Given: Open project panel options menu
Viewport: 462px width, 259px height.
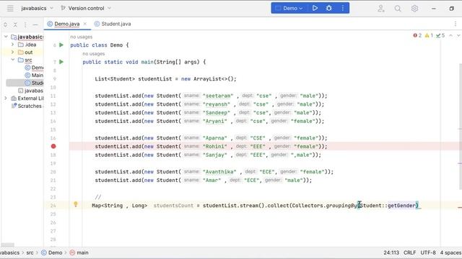Looking at the screenshot, I should pos(25,24).
